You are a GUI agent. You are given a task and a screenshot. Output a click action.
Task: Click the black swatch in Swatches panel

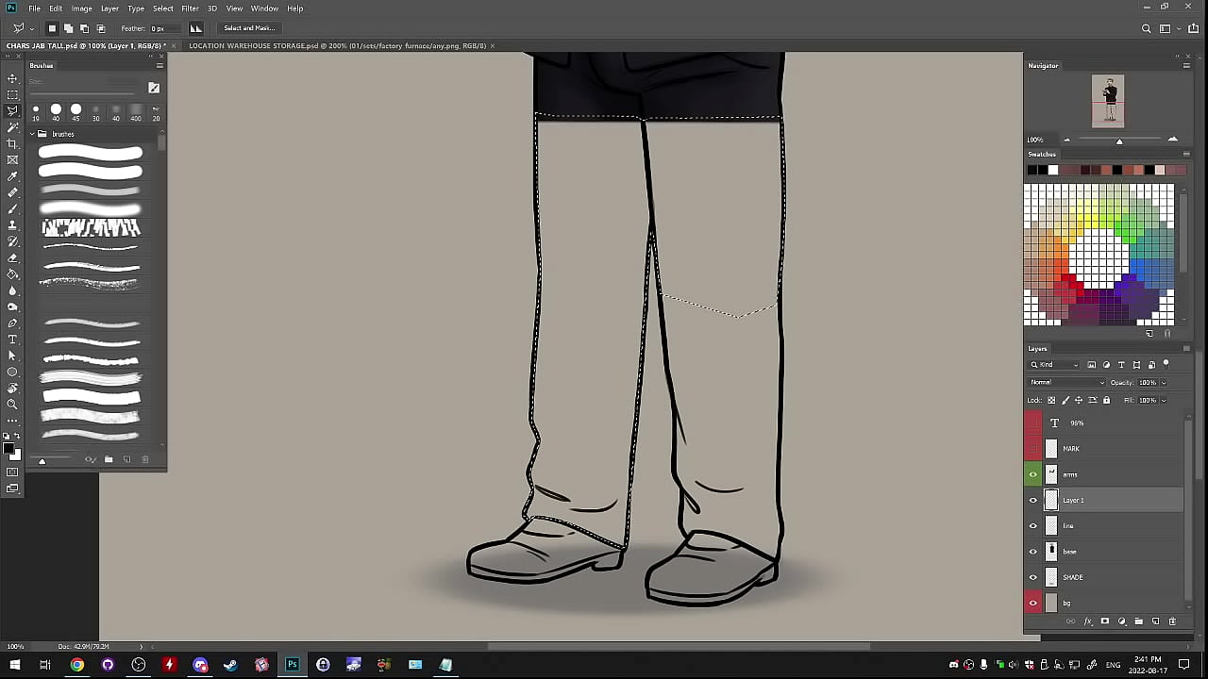pos(1032,170)
